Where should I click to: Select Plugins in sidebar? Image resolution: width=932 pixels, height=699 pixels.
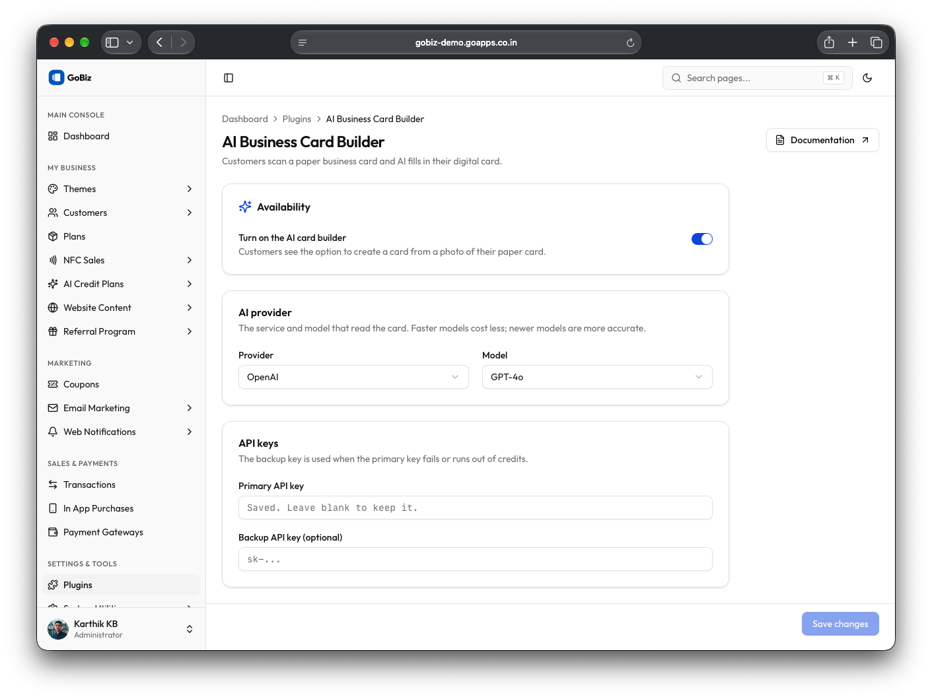click(122, 585)
